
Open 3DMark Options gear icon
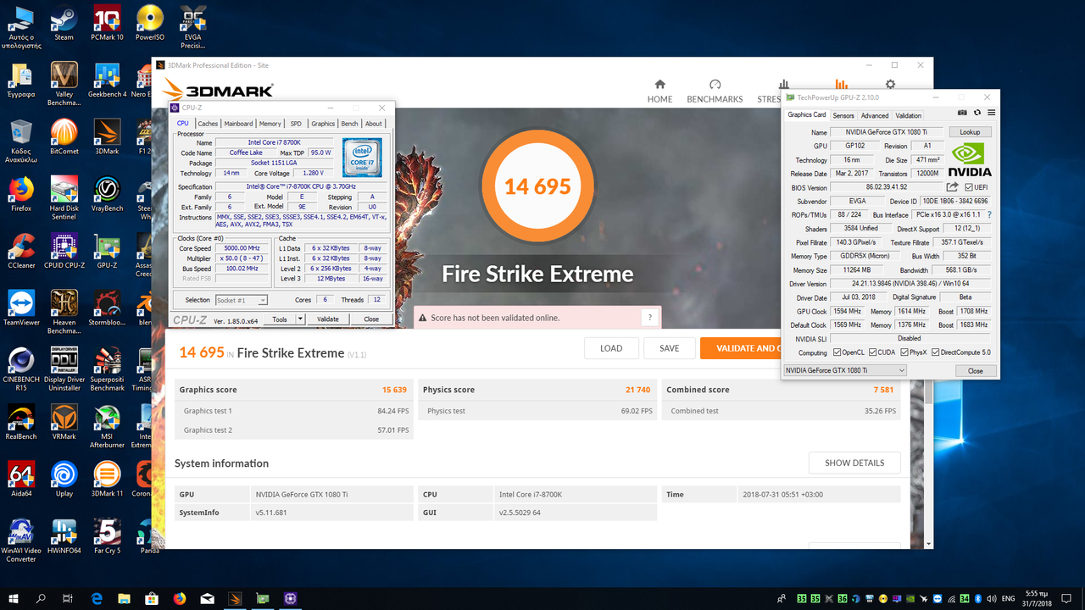(890, 85)
